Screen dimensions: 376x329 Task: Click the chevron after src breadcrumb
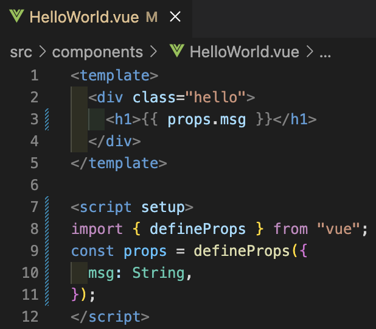[x=43, y=51]
